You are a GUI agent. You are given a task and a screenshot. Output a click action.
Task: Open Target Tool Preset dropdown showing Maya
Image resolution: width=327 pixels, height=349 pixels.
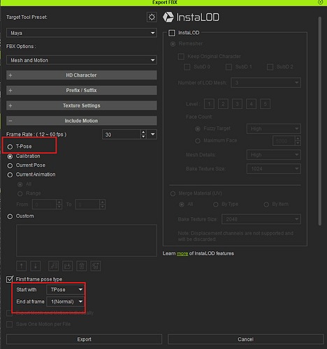coord(82,33)
